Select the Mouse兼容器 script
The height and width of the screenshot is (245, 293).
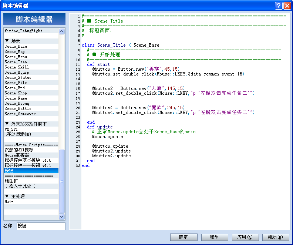point(31,155)
